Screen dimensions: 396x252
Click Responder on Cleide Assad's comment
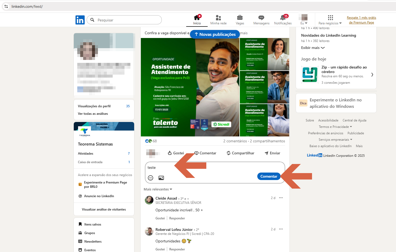(x=177, y=218)
